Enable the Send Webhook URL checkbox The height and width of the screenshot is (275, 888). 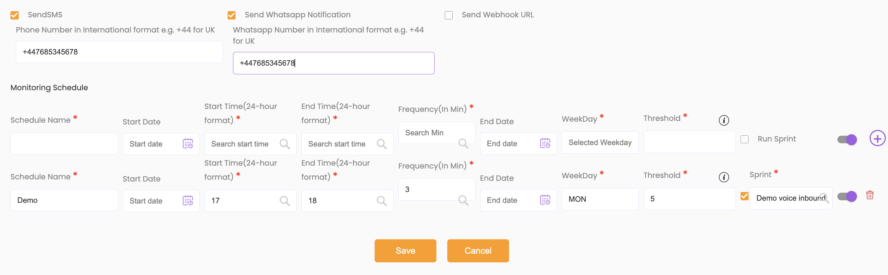(x=449, y=15)
